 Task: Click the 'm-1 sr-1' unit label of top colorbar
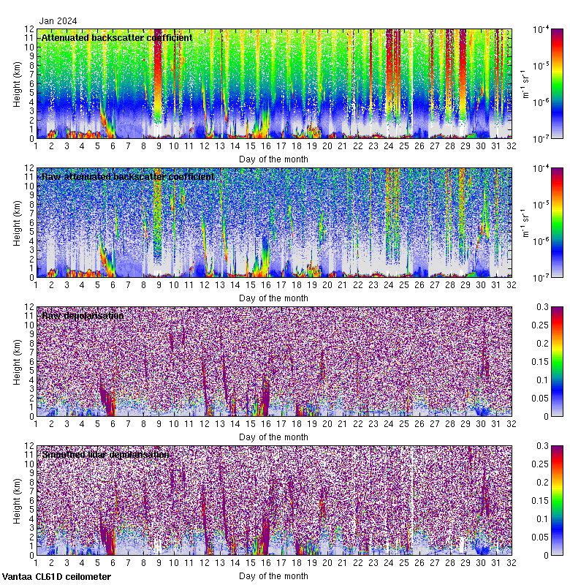pos(526,84)
